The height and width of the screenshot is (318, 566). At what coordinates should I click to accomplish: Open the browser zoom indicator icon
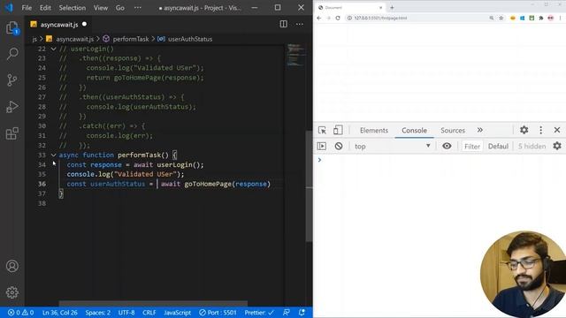492,18
